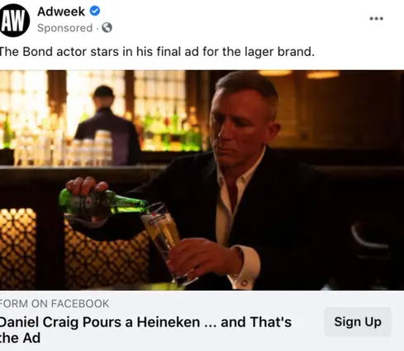Click the blurred bartender in the background
This screenshot has height=351, width=404.
[106, 125]
